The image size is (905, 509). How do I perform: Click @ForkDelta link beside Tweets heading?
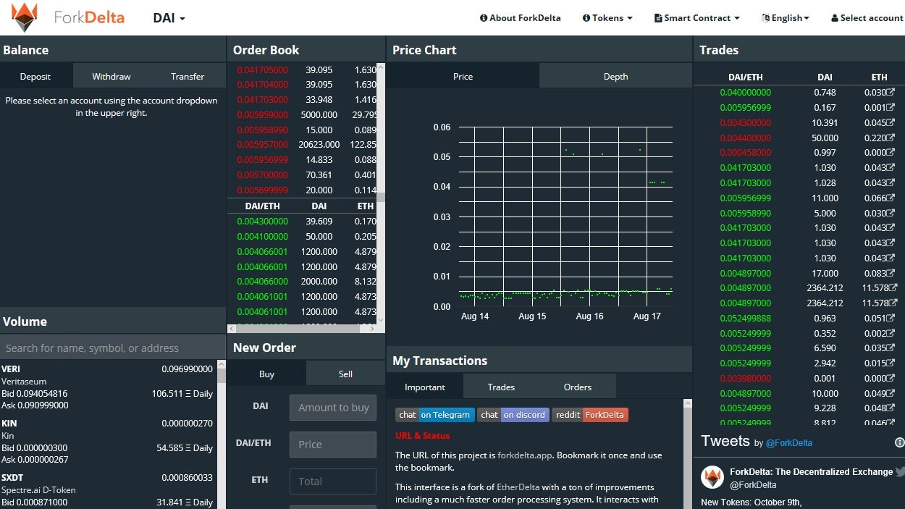click(x=789, y=443)
